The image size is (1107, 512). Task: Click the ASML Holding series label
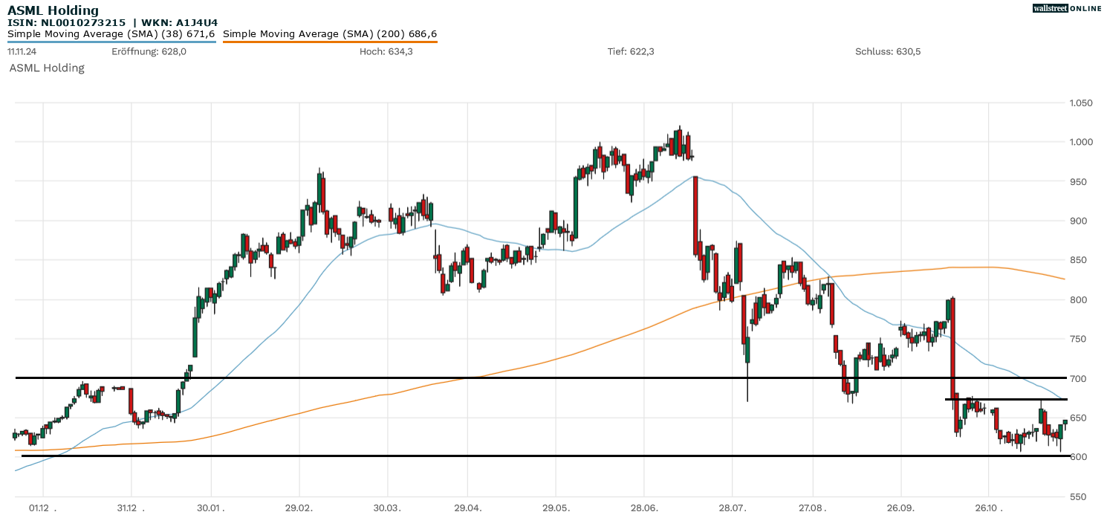47,68
